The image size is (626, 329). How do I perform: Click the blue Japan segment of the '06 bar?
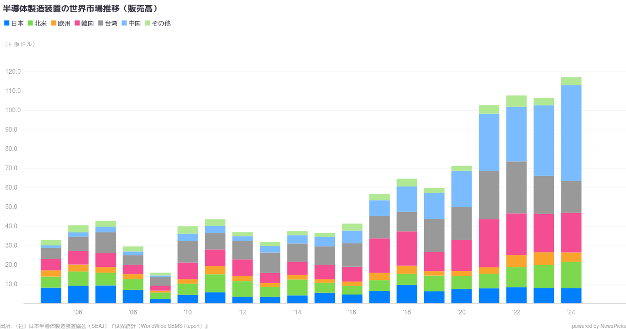[78, 294]
